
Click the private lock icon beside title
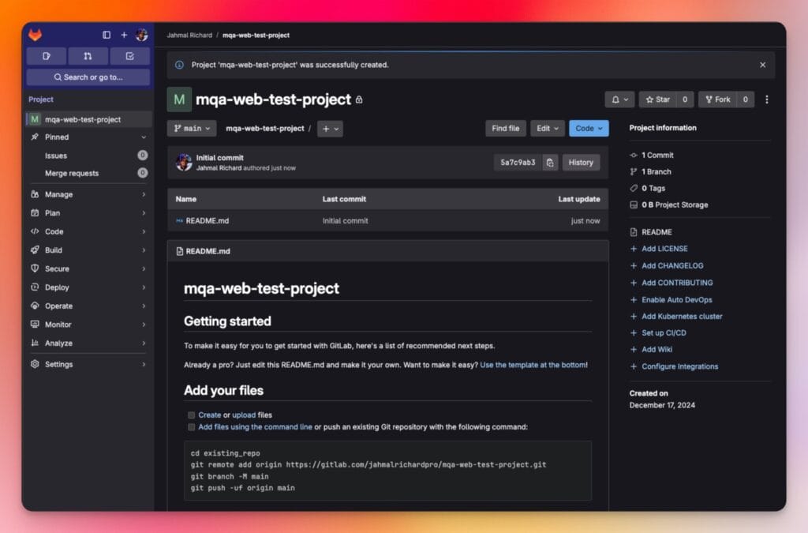(x=359, y=99)
